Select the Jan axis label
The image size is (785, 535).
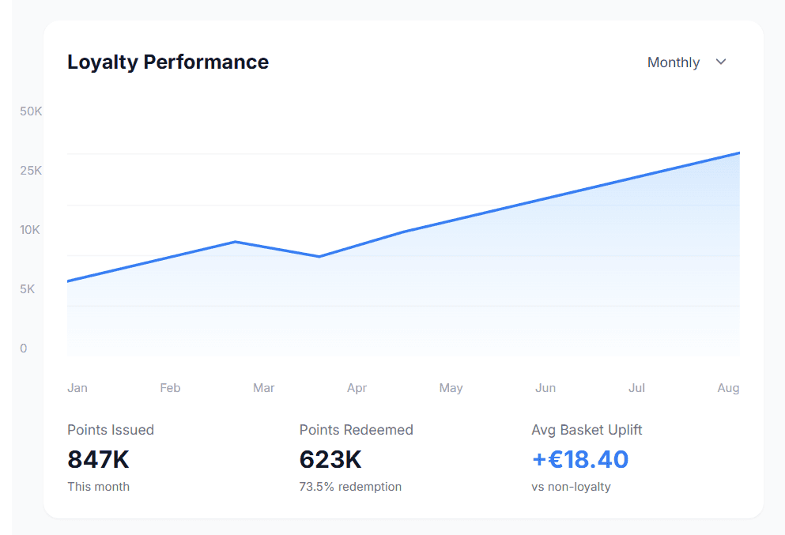(x=77, y=388)
